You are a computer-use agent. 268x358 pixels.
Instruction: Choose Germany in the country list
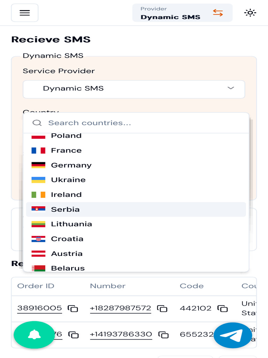coord(136,165)
